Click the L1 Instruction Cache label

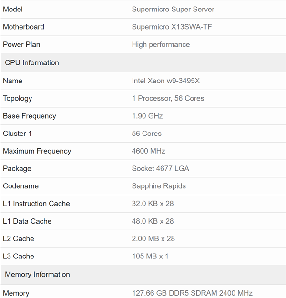tap(36, 204)
